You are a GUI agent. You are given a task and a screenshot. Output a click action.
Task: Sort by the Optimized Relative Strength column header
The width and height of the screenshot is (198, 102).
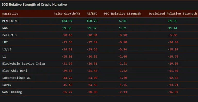(x=173, y=13)
